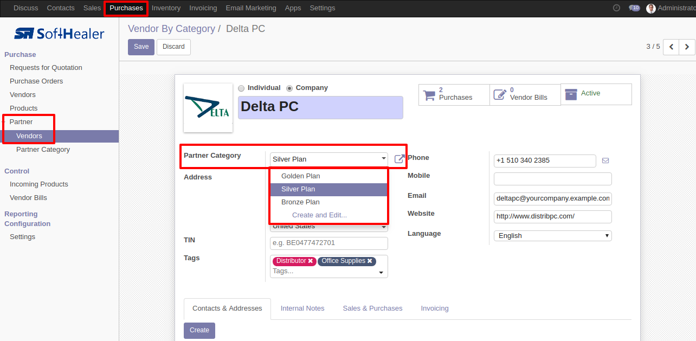Image resolution: width=696 pixels, height=341 pixels.
Task: Open the Purchases shopping cart stat button
Action: 454,94
